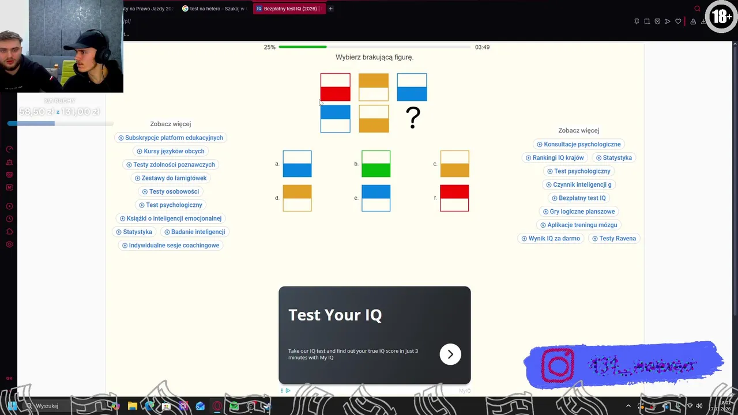Show hidden tray icons chevron
The height and width of the screenshot is (415, 738).
tap(628, 406)
